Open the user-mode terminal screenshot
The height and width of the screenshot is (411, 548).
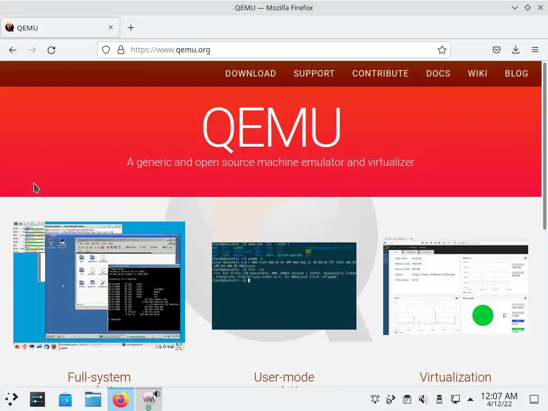click(284, 286)
